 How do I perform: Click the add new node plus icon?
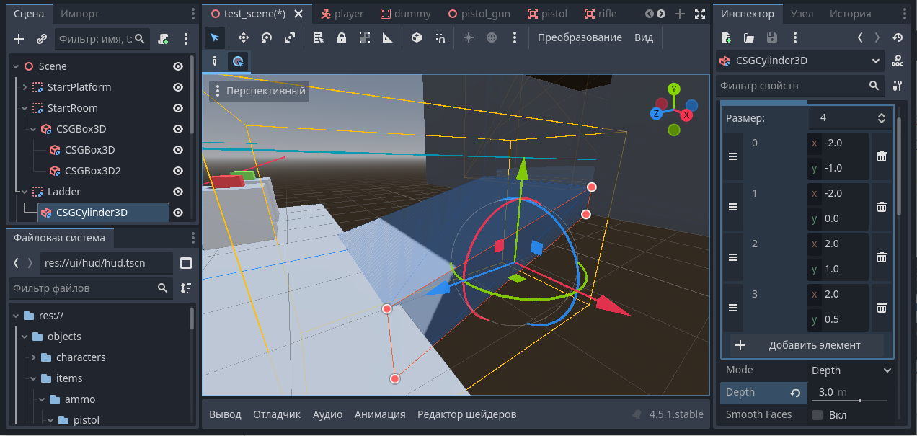click(x=19, y=39)
